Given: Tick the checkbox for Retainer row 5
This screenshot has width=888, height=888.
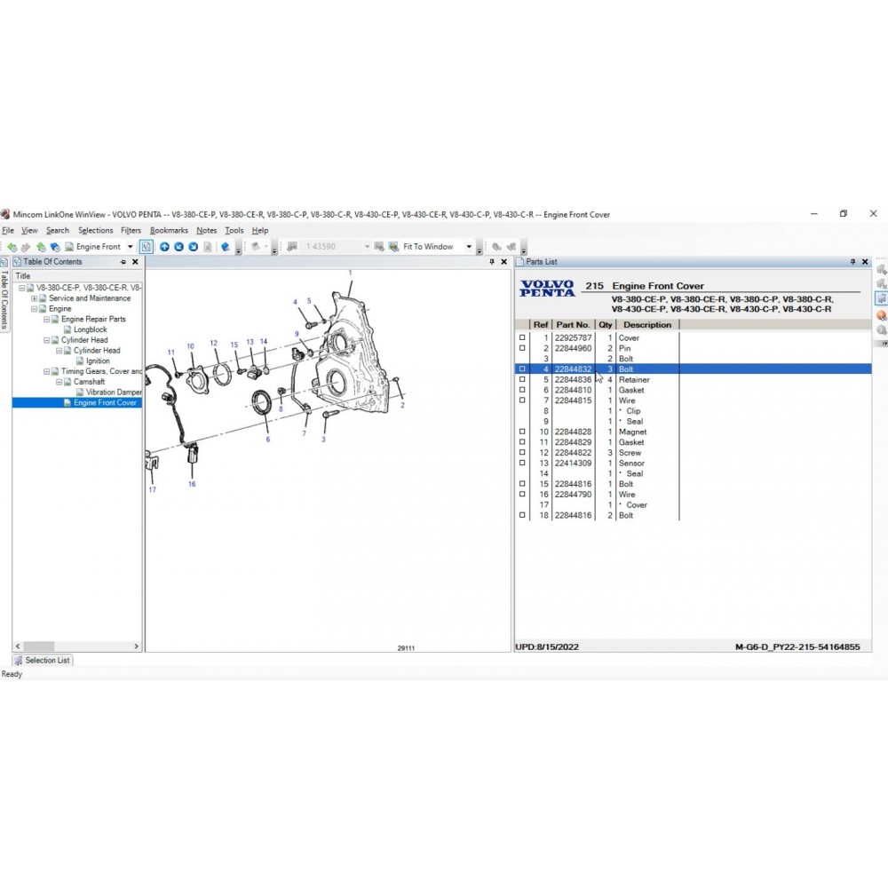Looking at the screenshot, I should tap(522, 380).
